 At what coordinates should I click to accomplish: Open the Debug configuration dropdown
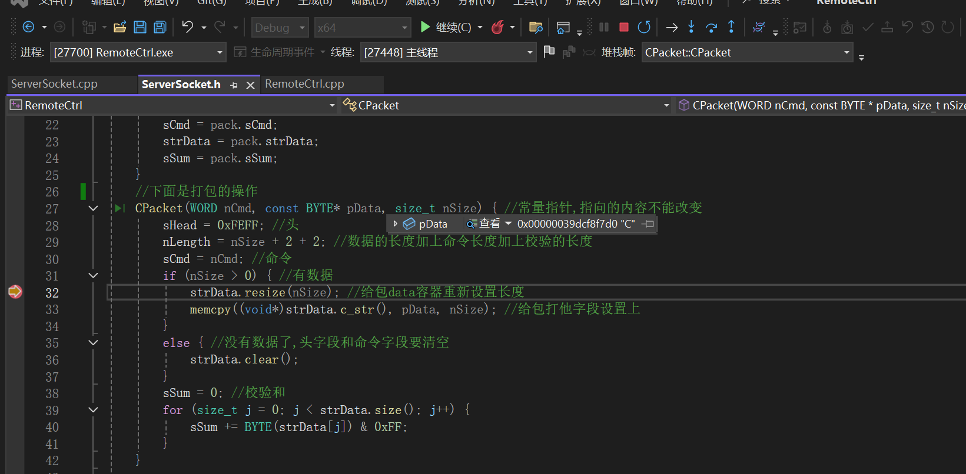point(280,28)
